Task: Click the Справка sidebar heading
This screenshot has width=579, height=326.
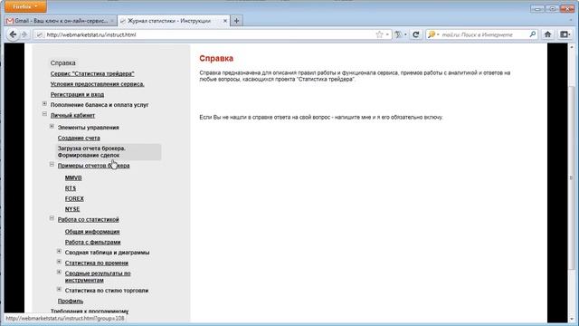Action: click(x=62, y=63)
